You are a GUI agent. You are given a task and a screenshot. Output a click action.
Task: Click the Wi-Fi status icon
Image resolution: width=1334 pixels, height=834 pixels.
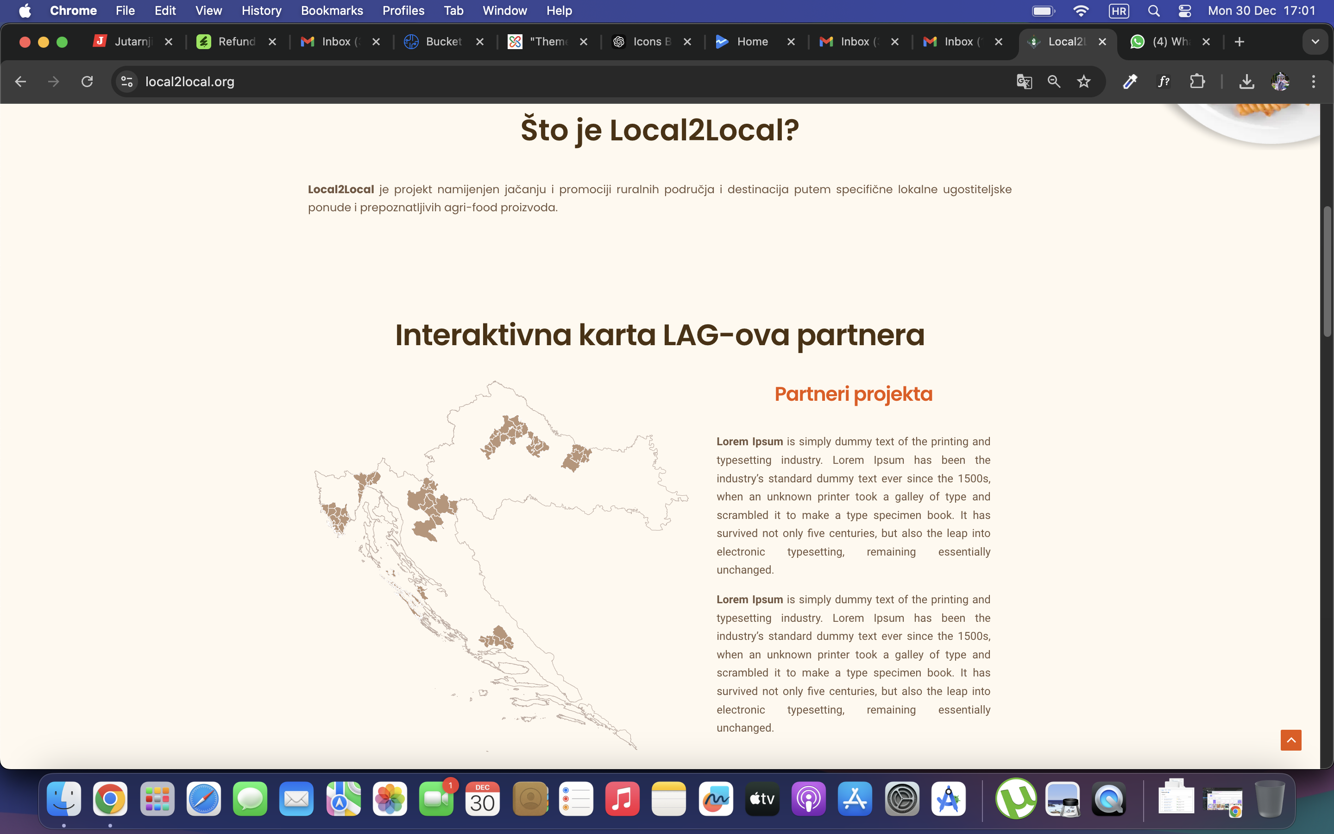point(1081,11)
